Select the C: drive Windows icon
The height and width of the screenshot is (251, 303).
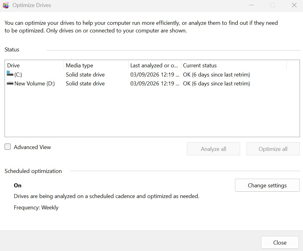coord(10,74)
